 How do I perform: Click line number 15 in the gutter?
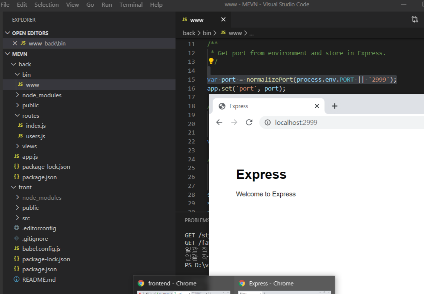[x=191, y=80]
